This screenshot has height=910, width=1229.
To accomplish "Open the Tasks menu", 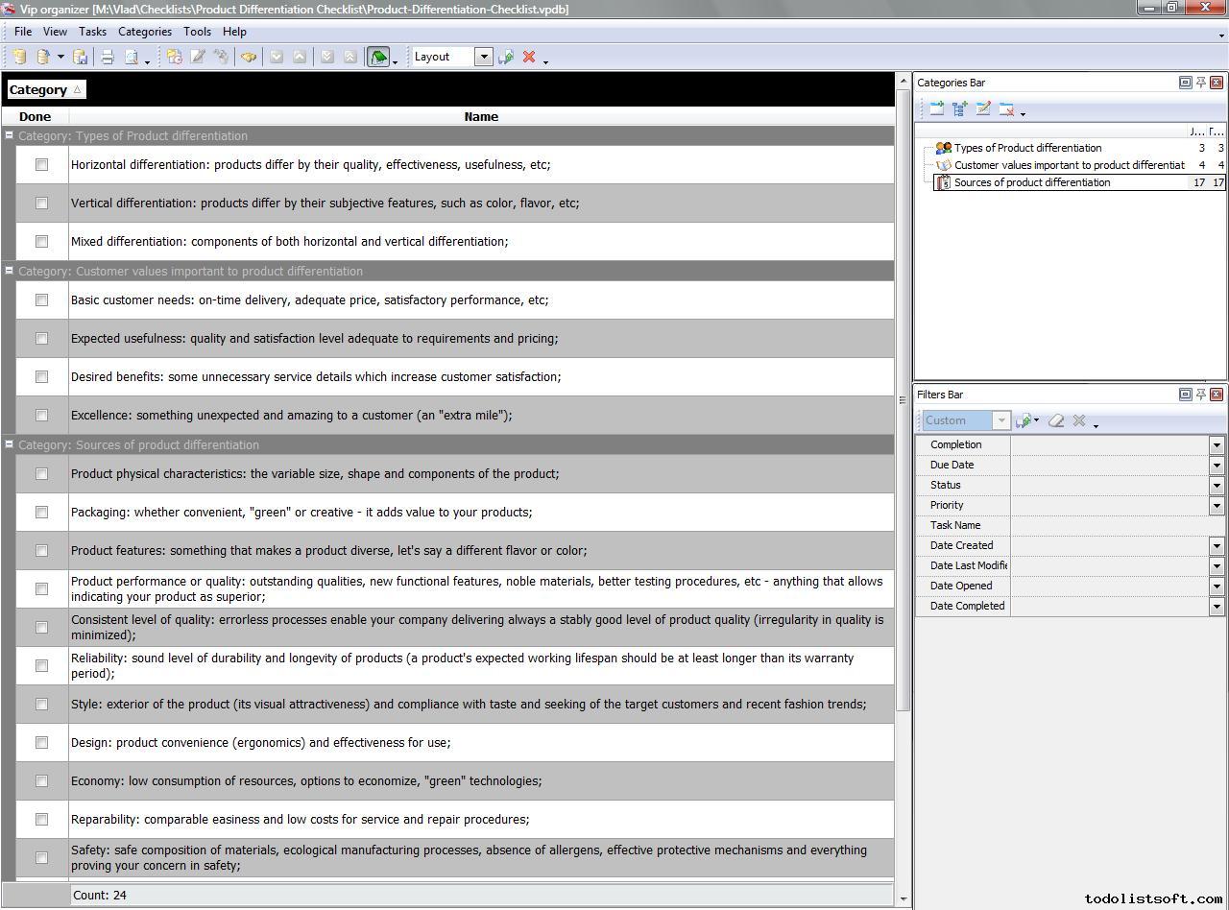I will coord(92,32).
